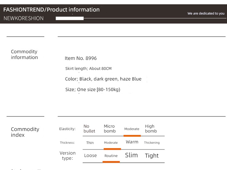Click the FASHIONTREND/Product information heading
The image size is (227, 170).
point(51,10)
